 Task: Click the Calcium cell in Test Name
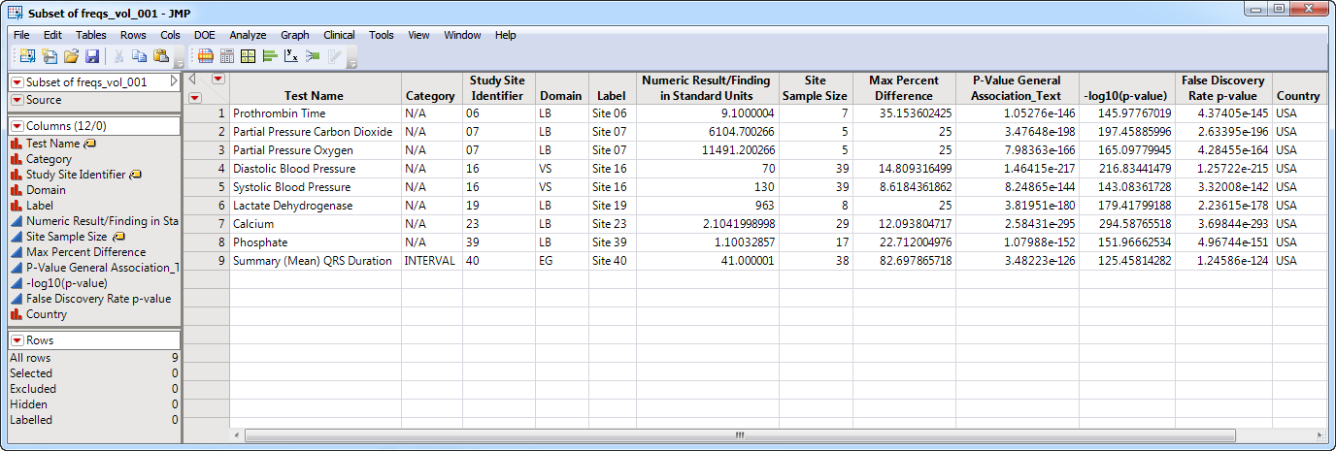click(x=253, y=224)
